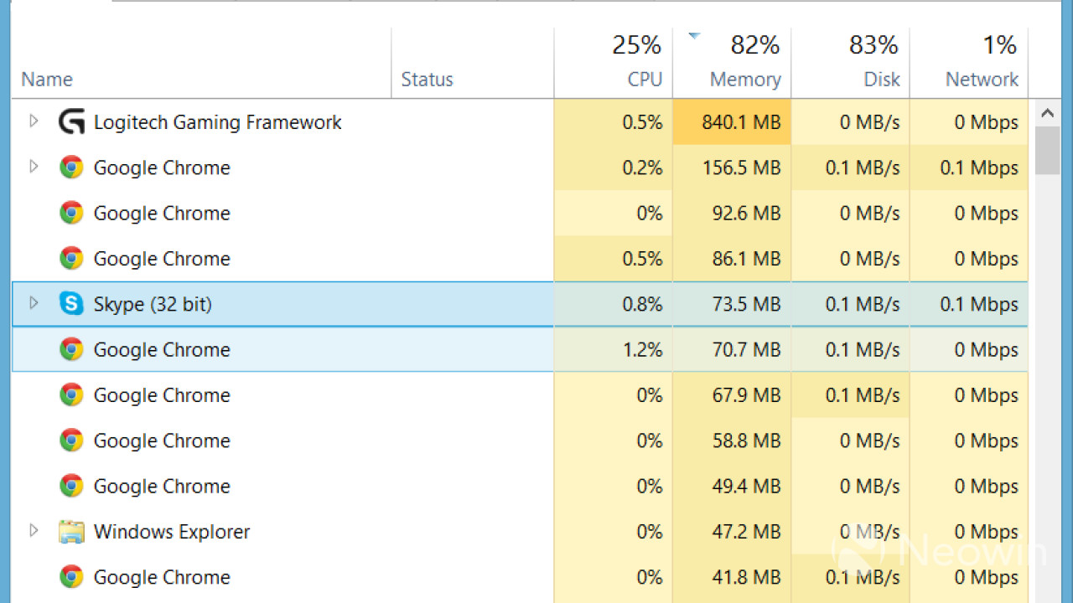Click Chrome icon in the 156.5 MB row

[x=71, y=167]
